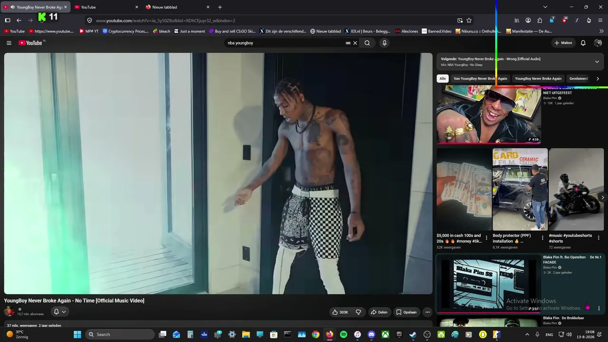Select the Gerelateerd filter chip
Viewport: 608px width, 342px height.
[x=579, y=78]
